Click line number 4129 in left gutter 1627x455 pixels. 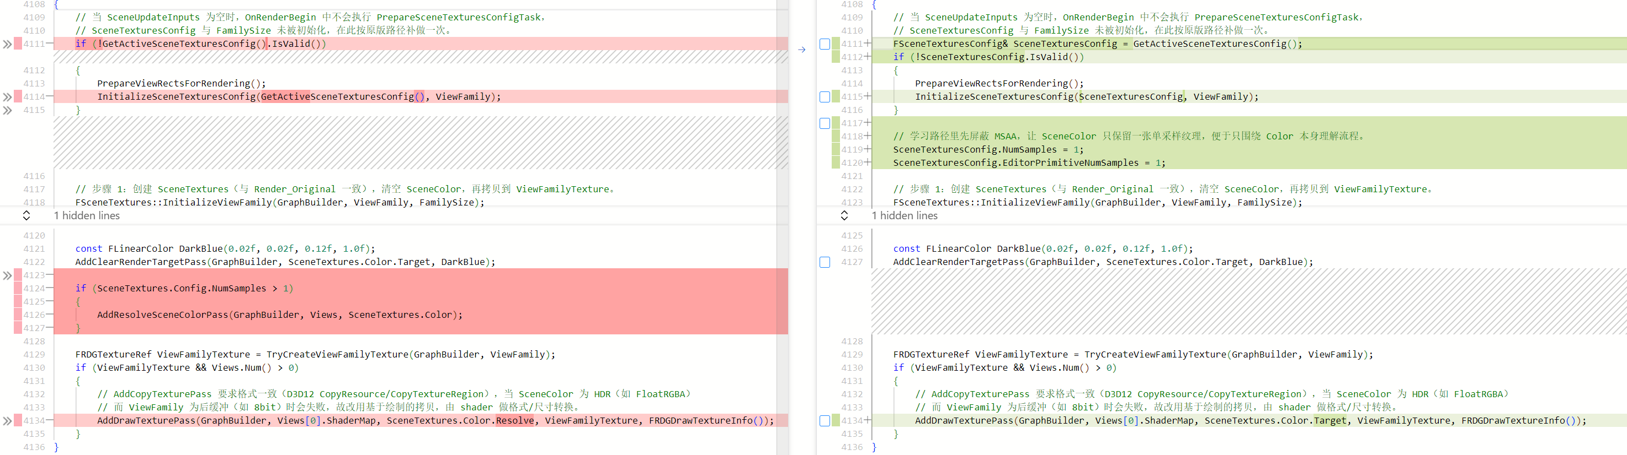pyautogui.click(x=34, y=354)
